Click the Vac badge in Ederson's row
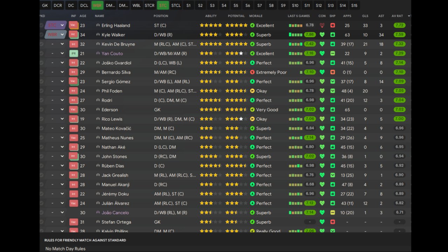Image resolution: width=448 pixels, height=252 pixels. coord(73,110)
